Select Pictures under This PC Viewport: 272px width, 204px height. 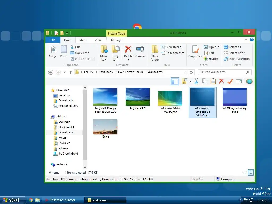click(64, 143)
